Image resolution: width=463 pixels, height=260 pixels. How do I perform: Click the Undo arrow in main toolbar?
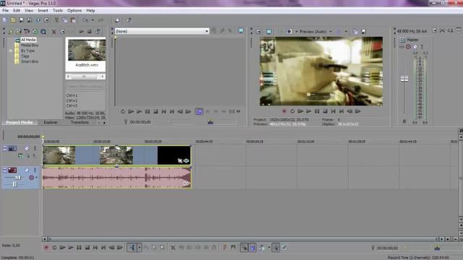click(x=85, y=20)
